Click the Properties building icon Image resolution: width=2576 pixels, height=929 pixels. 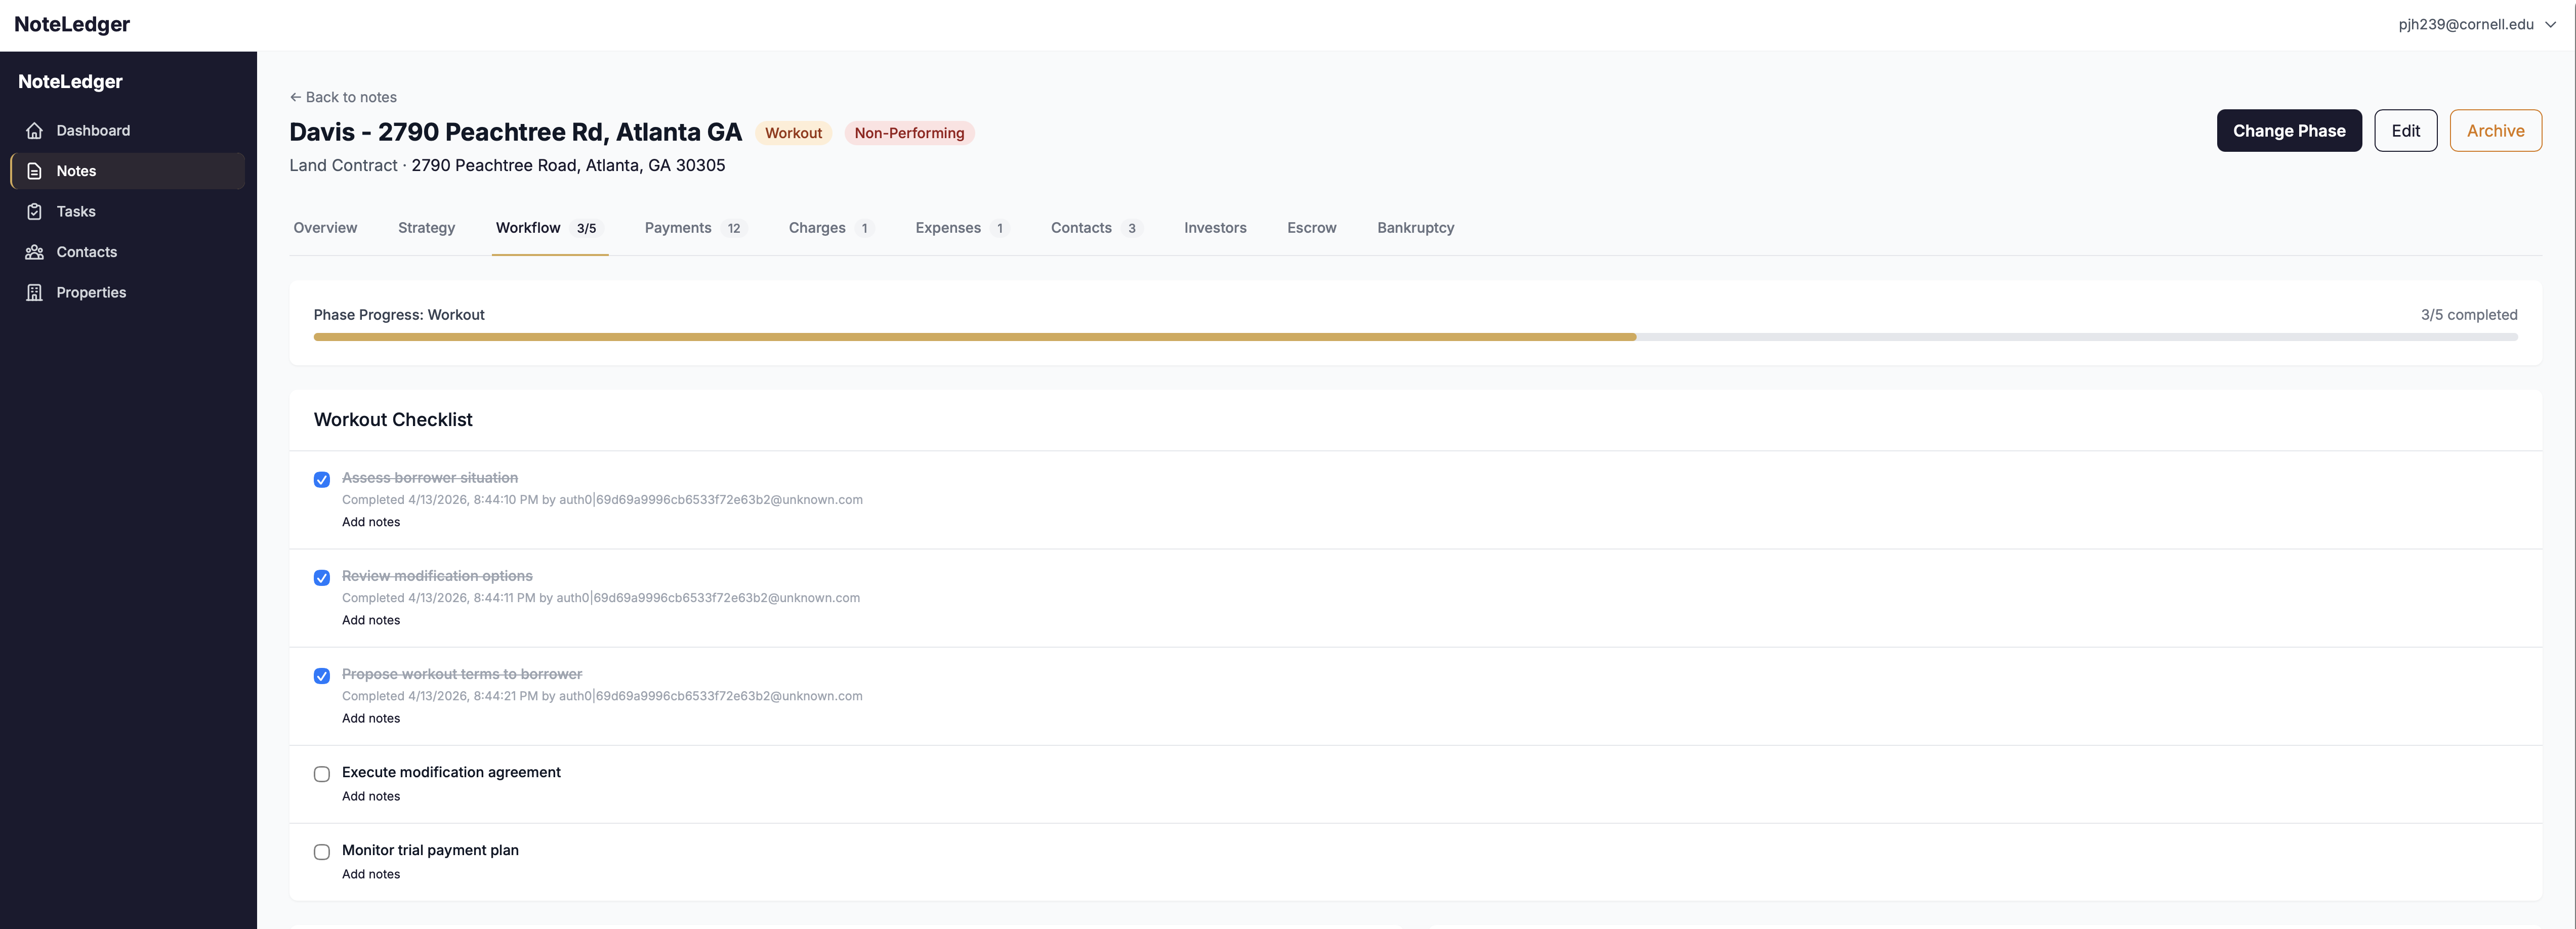(x=35, y=293)
